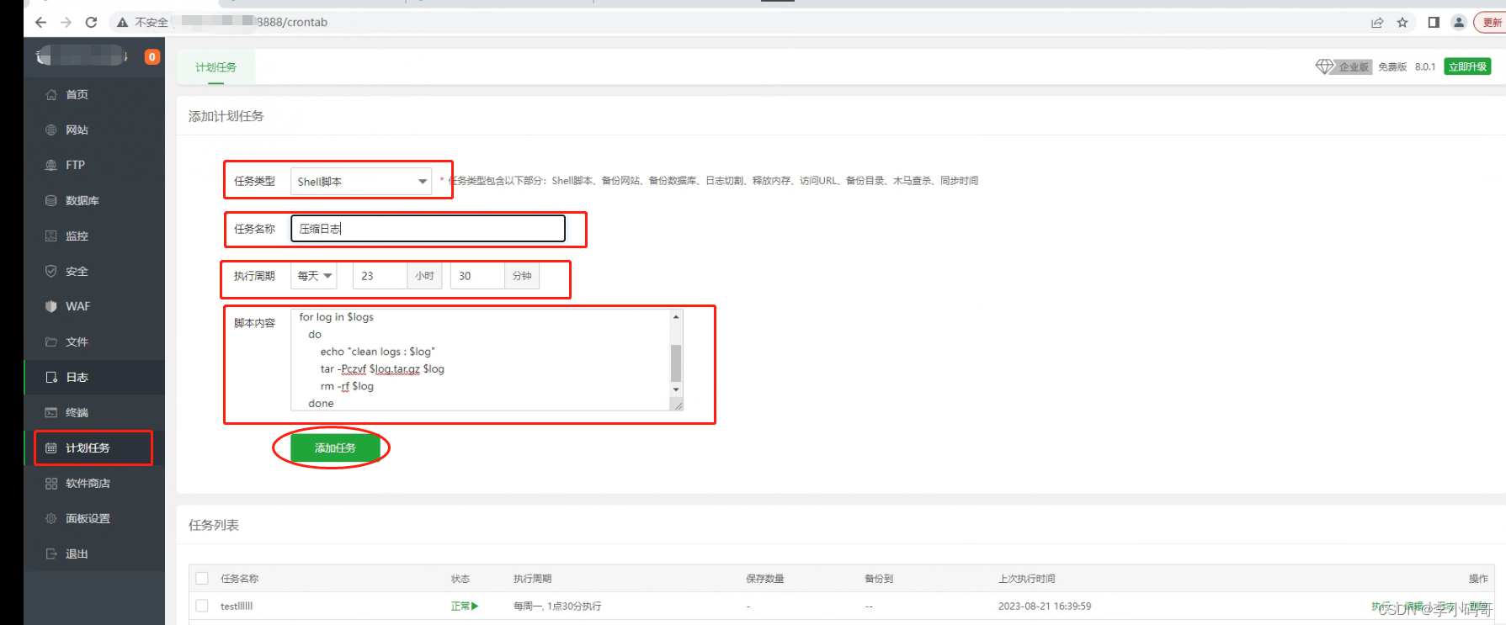1506x625 pixels.
Task: Bookmark this page with star icon
Action: click(x=1402, y=23)
